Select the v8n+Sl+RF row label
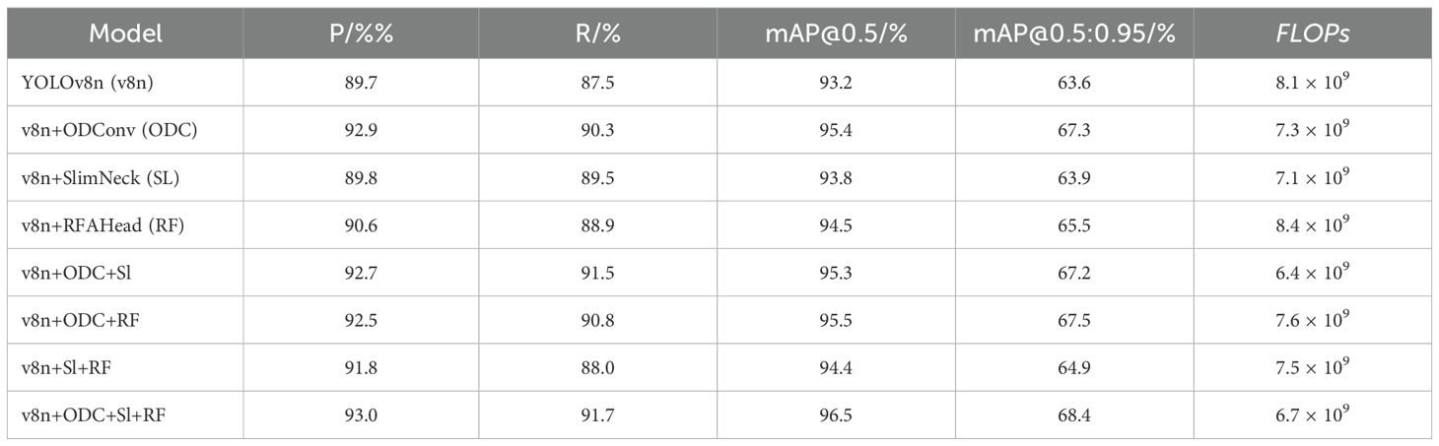Viewport: 1439px width, 446px height. point(68,368)
